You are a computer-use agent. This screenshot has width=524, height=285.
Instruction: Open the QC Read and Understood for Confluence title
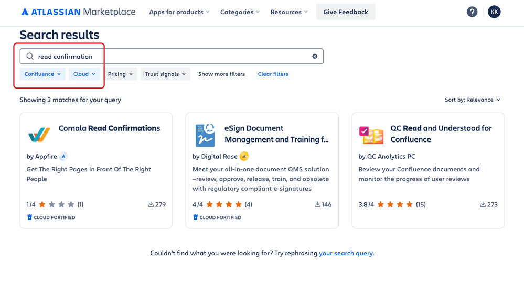[441, 134]
